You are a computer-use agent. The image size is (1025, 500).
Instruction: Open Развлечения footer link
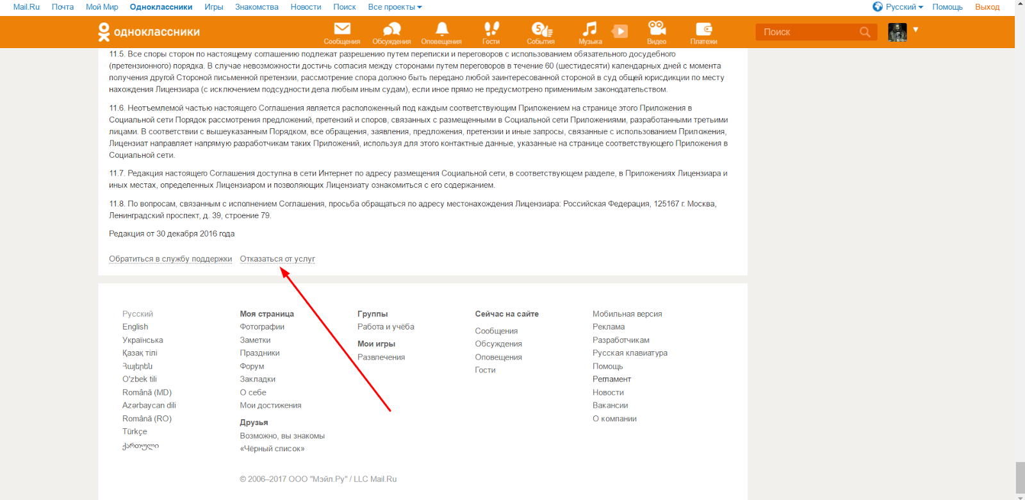pyautogui.click(x=381, y=357)
